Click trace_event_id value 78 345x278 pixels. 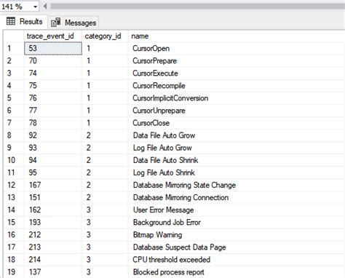click(53, 123)
